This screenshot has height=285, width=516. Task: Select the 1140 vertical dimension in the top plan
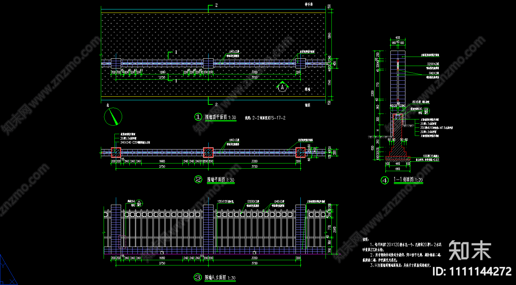(330, 83)
